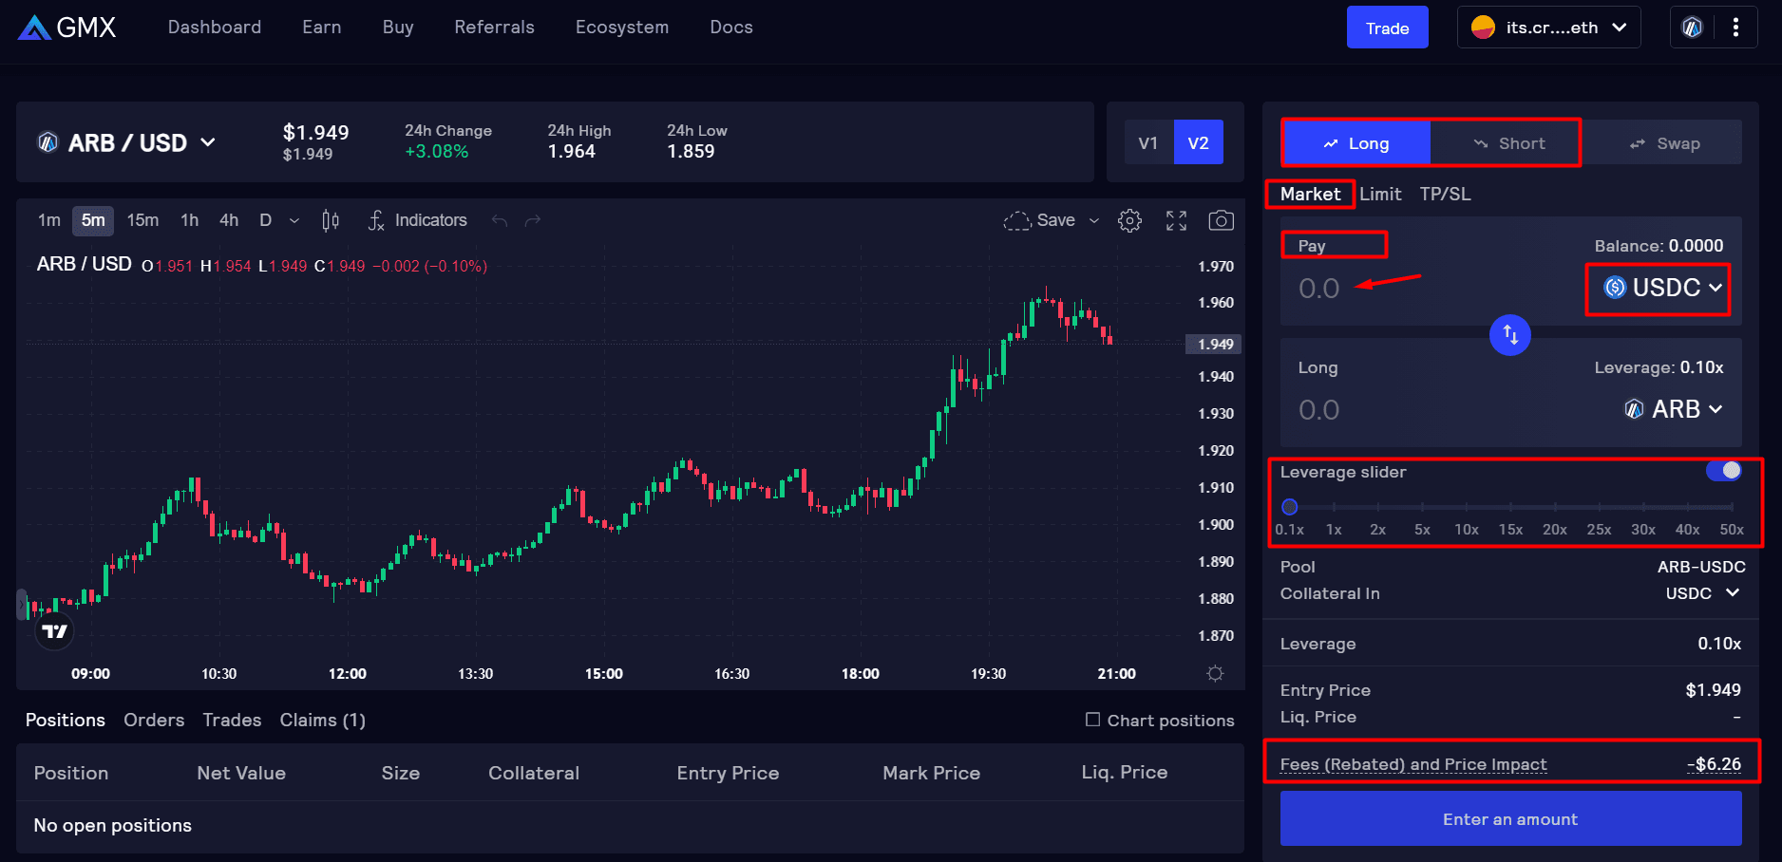Image resolution: width=1782 pixels, height=862 pixels.
Task: Open chart settings gear
Action: (x=1129, y=220)
